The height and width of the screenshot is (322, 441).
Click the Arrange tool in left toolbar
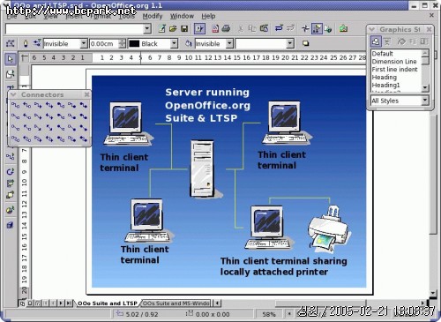pos(11,195)
